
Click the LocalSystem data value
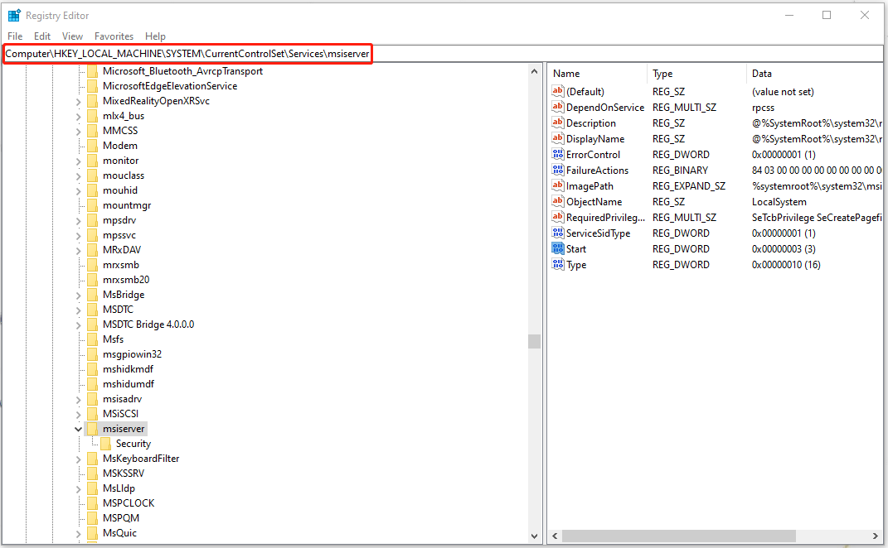[x=779, y=202]
